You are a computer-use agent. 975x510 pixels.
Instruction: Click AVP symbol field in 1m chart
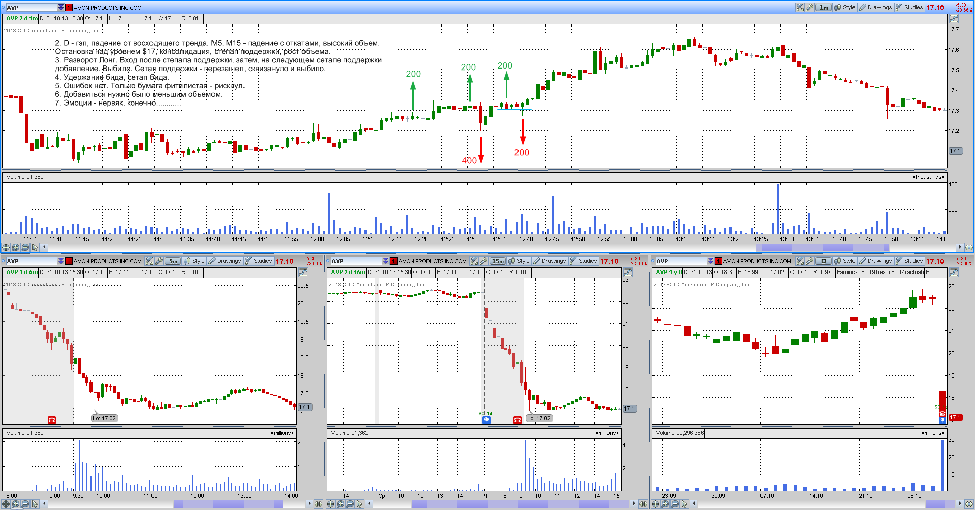coord(32,7)
